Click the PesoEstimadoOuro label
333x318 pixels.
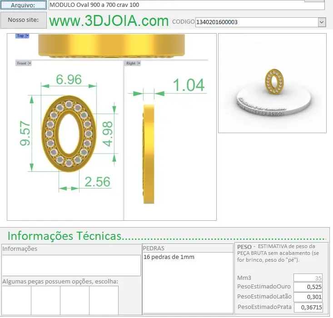[x=264, y=287]
